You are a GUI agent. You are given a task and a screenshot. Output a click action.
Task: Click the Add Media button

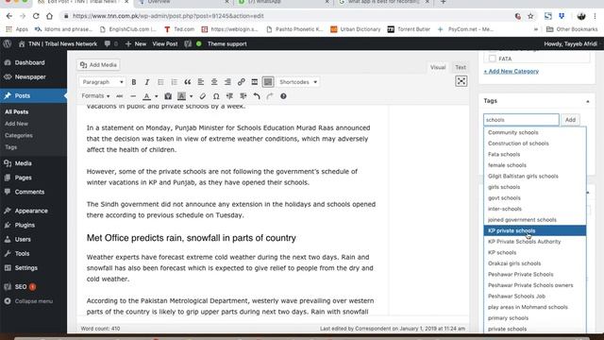(x=98, y=65)
